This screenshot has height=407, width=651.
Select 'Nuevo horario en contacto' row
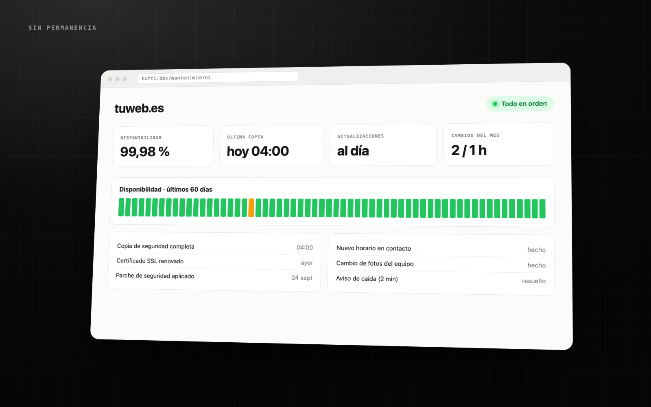(441, 249)
